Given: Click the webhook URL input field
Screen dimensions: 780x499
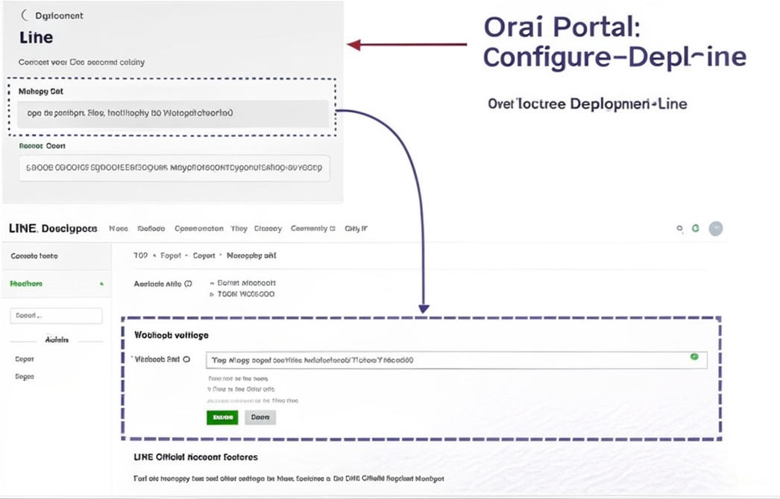Looking at the screenshot, I should tap(447, 360).
